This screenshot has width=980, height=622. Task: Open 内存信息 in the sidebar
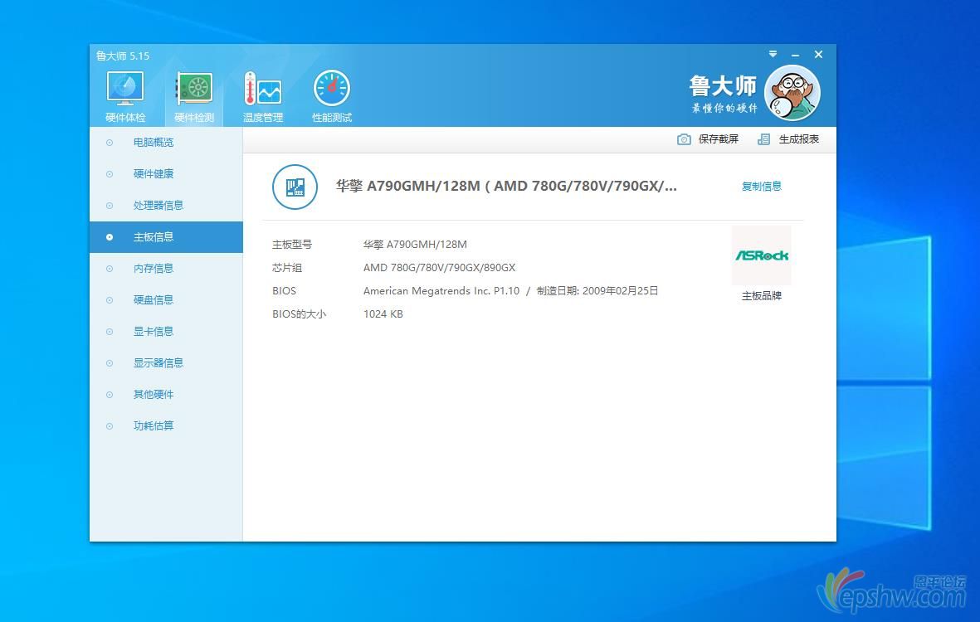click(166, 269)
